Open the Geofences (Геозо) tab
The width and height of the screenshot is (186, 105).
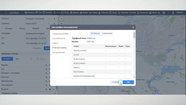(x=65, y=13)
